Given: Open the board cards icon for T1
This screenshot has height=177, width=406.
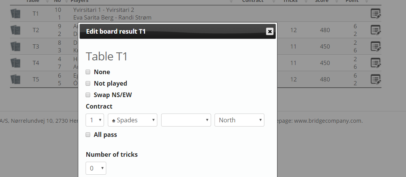Looking at the screenshot, I should click(16, 14).
